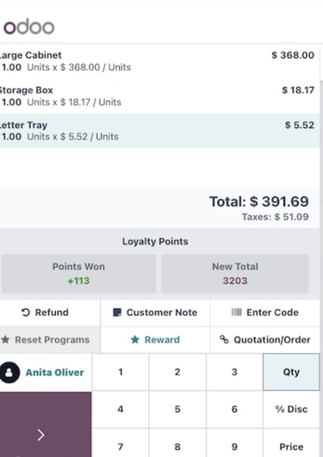Click the Quotation/Order link icon

(x=224, y=339)
